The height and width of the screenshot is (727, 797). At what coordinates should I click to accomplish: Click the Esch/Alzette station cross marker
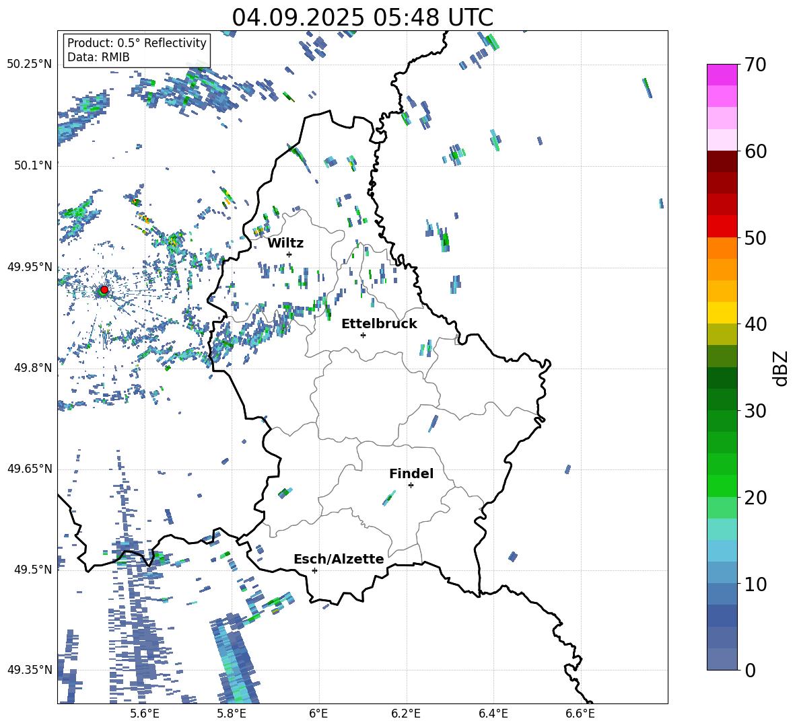pos(314,570)
